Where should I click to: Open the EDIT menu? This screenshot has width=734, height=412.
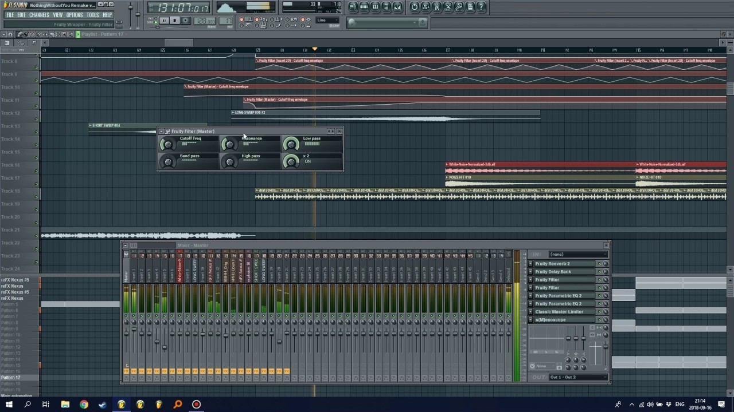click(x=21, y=15)
